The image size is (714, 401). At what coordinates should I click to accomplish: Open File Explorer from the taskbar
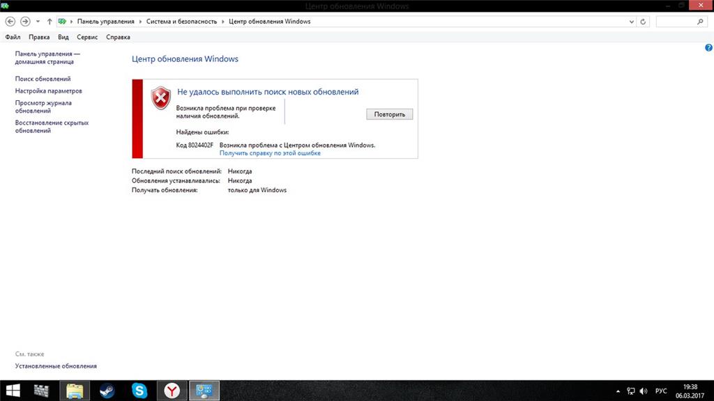pos(75,391)
